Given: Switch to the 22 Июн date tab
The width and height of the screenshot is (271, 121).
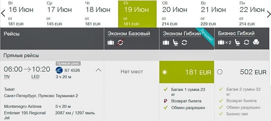Looking at the screenshot, I should tap(252, 14).
